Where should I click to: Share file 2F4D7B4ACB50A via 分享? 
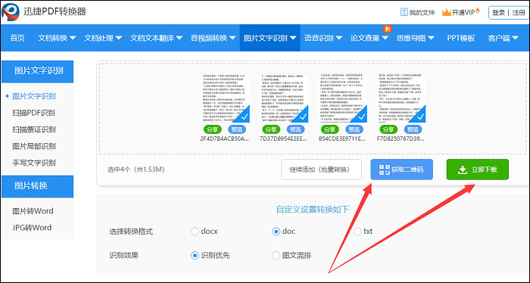(x=212, y=129)
